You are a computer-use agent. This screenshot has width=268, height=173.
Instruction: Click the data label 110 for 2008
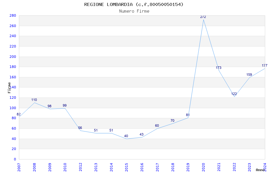34,100
